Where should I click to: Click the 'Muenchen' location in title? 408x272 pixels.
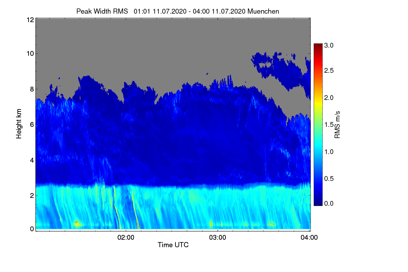point(263,11)
